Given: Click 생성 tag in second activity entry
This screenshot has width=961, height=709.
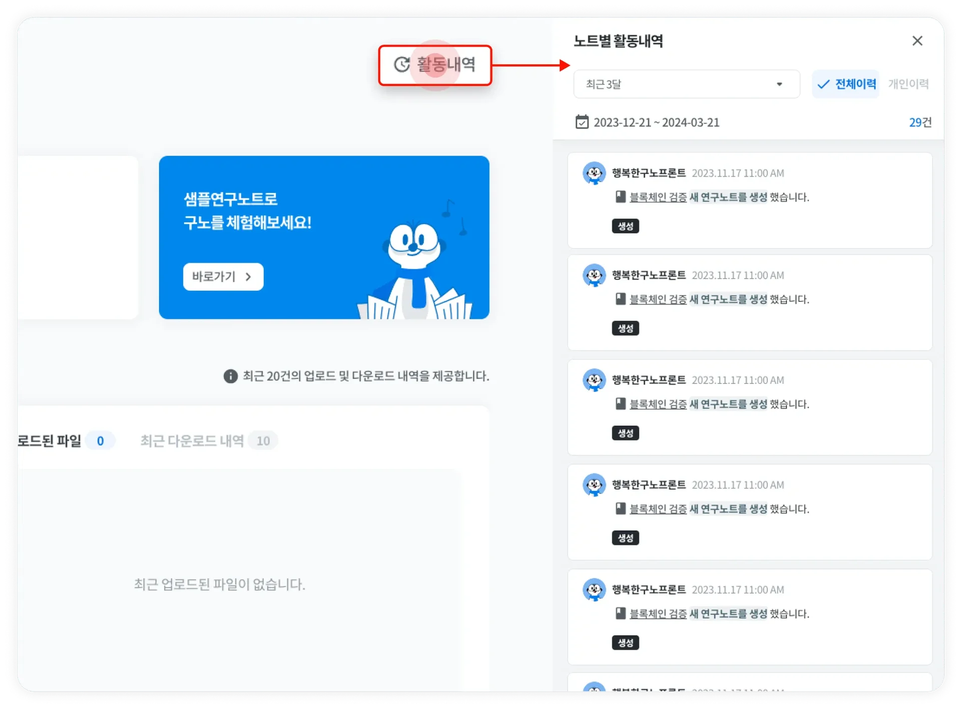Looking at the screenshot, I should pos(625,328).
